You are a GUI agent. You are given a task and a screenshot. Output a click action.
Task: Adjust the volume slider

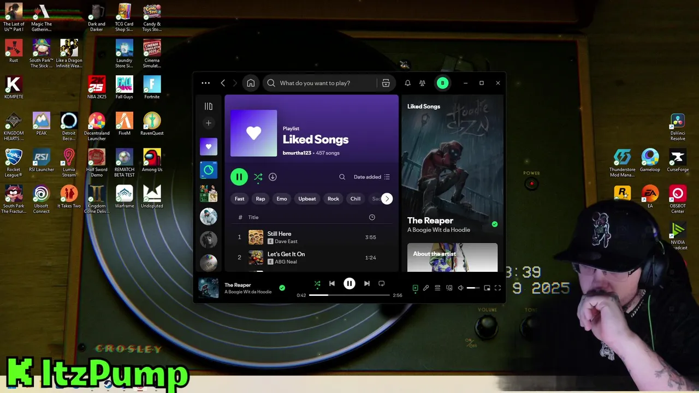point(473,288)
